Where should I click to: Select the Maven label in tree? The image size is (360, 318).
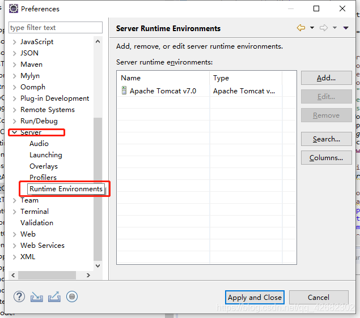point(31,65)
